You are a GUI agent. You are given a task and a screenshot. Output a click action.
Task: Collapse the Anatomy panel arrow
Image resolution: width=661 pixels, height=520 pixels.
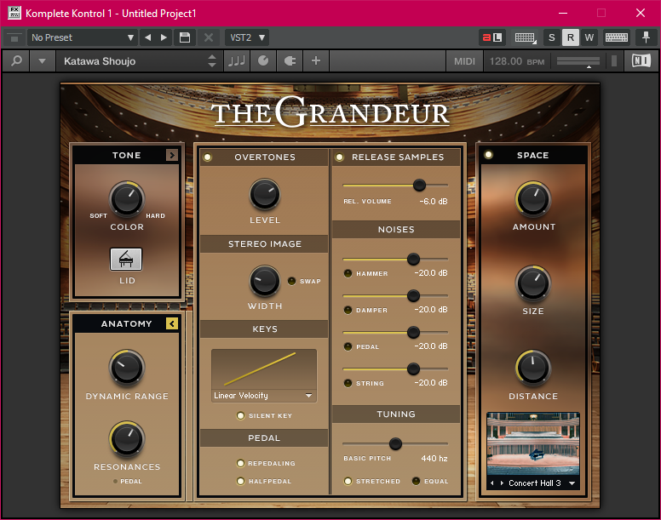(x=171, y=323)
